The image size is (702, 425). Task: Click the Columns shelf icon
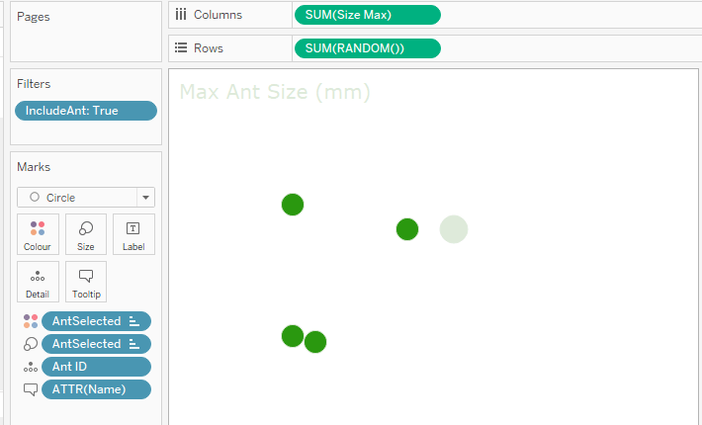click(x=180, y=15)
